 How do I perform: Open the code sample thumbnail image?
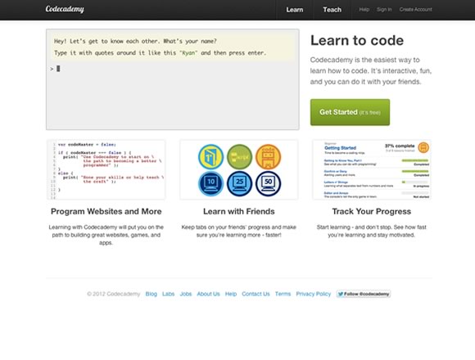point(106,169)
